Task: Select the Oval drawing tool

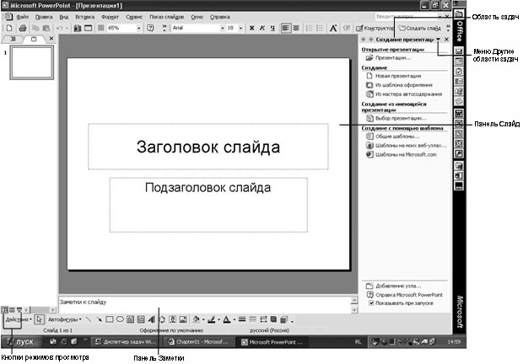Action: pos(120,320)
